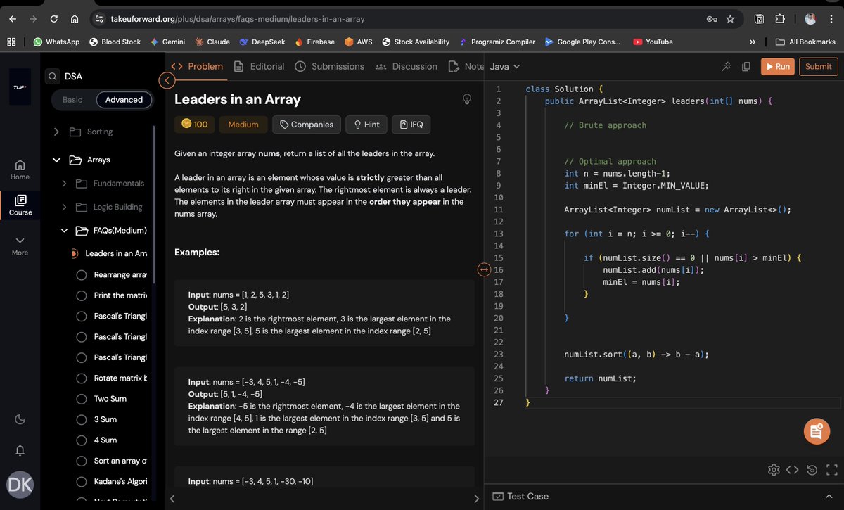The width and height of the screenshot is (844, 510).
Task: Click the browser back arrow
Action: pyautogui.click(x=13, y=19)
